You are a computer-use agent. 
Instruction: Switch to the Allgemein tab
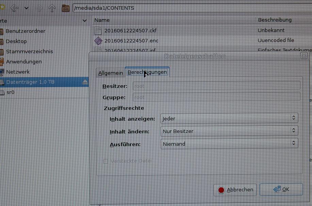point(111,73)
